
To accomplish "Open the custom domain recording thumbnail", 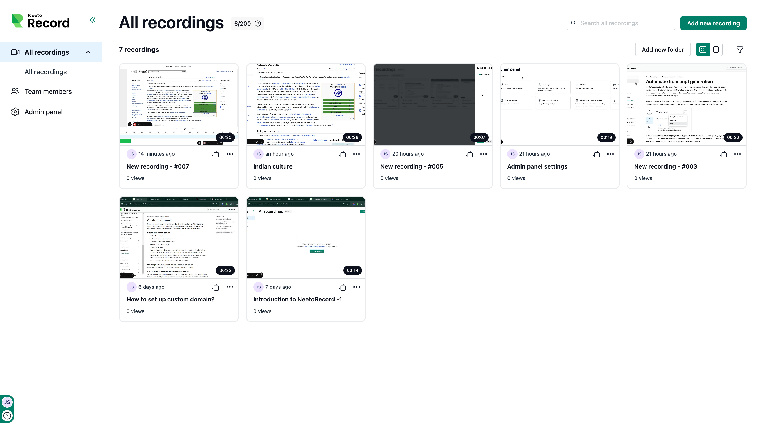I will point(179,237).
